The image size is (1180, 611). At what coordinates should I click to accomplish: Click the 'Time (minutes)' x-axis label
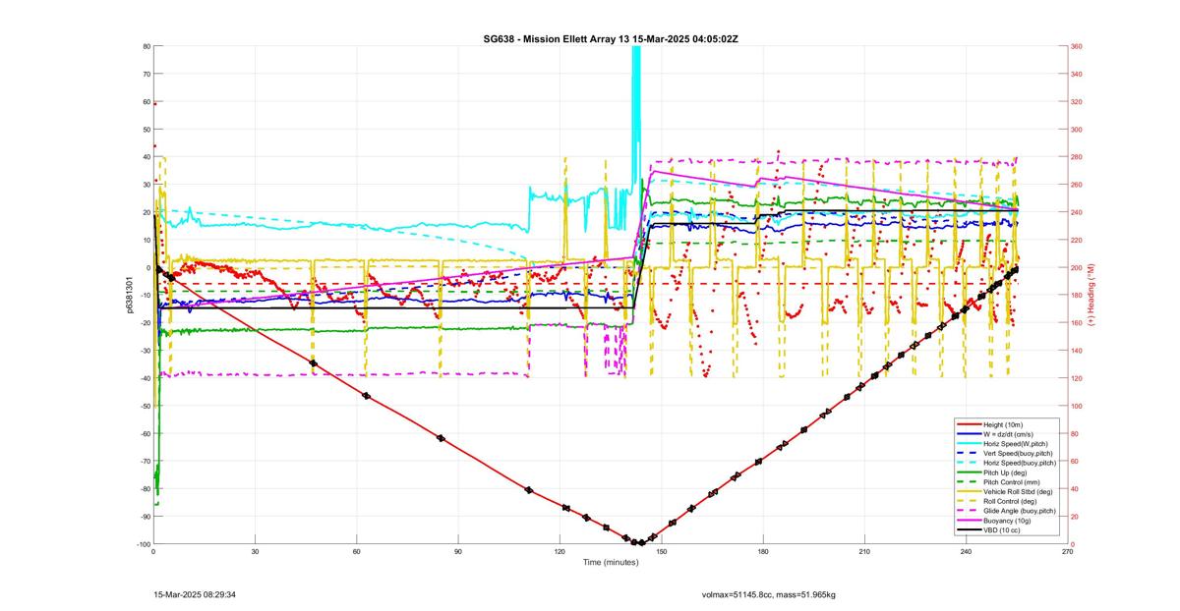(x=611, y=562)
